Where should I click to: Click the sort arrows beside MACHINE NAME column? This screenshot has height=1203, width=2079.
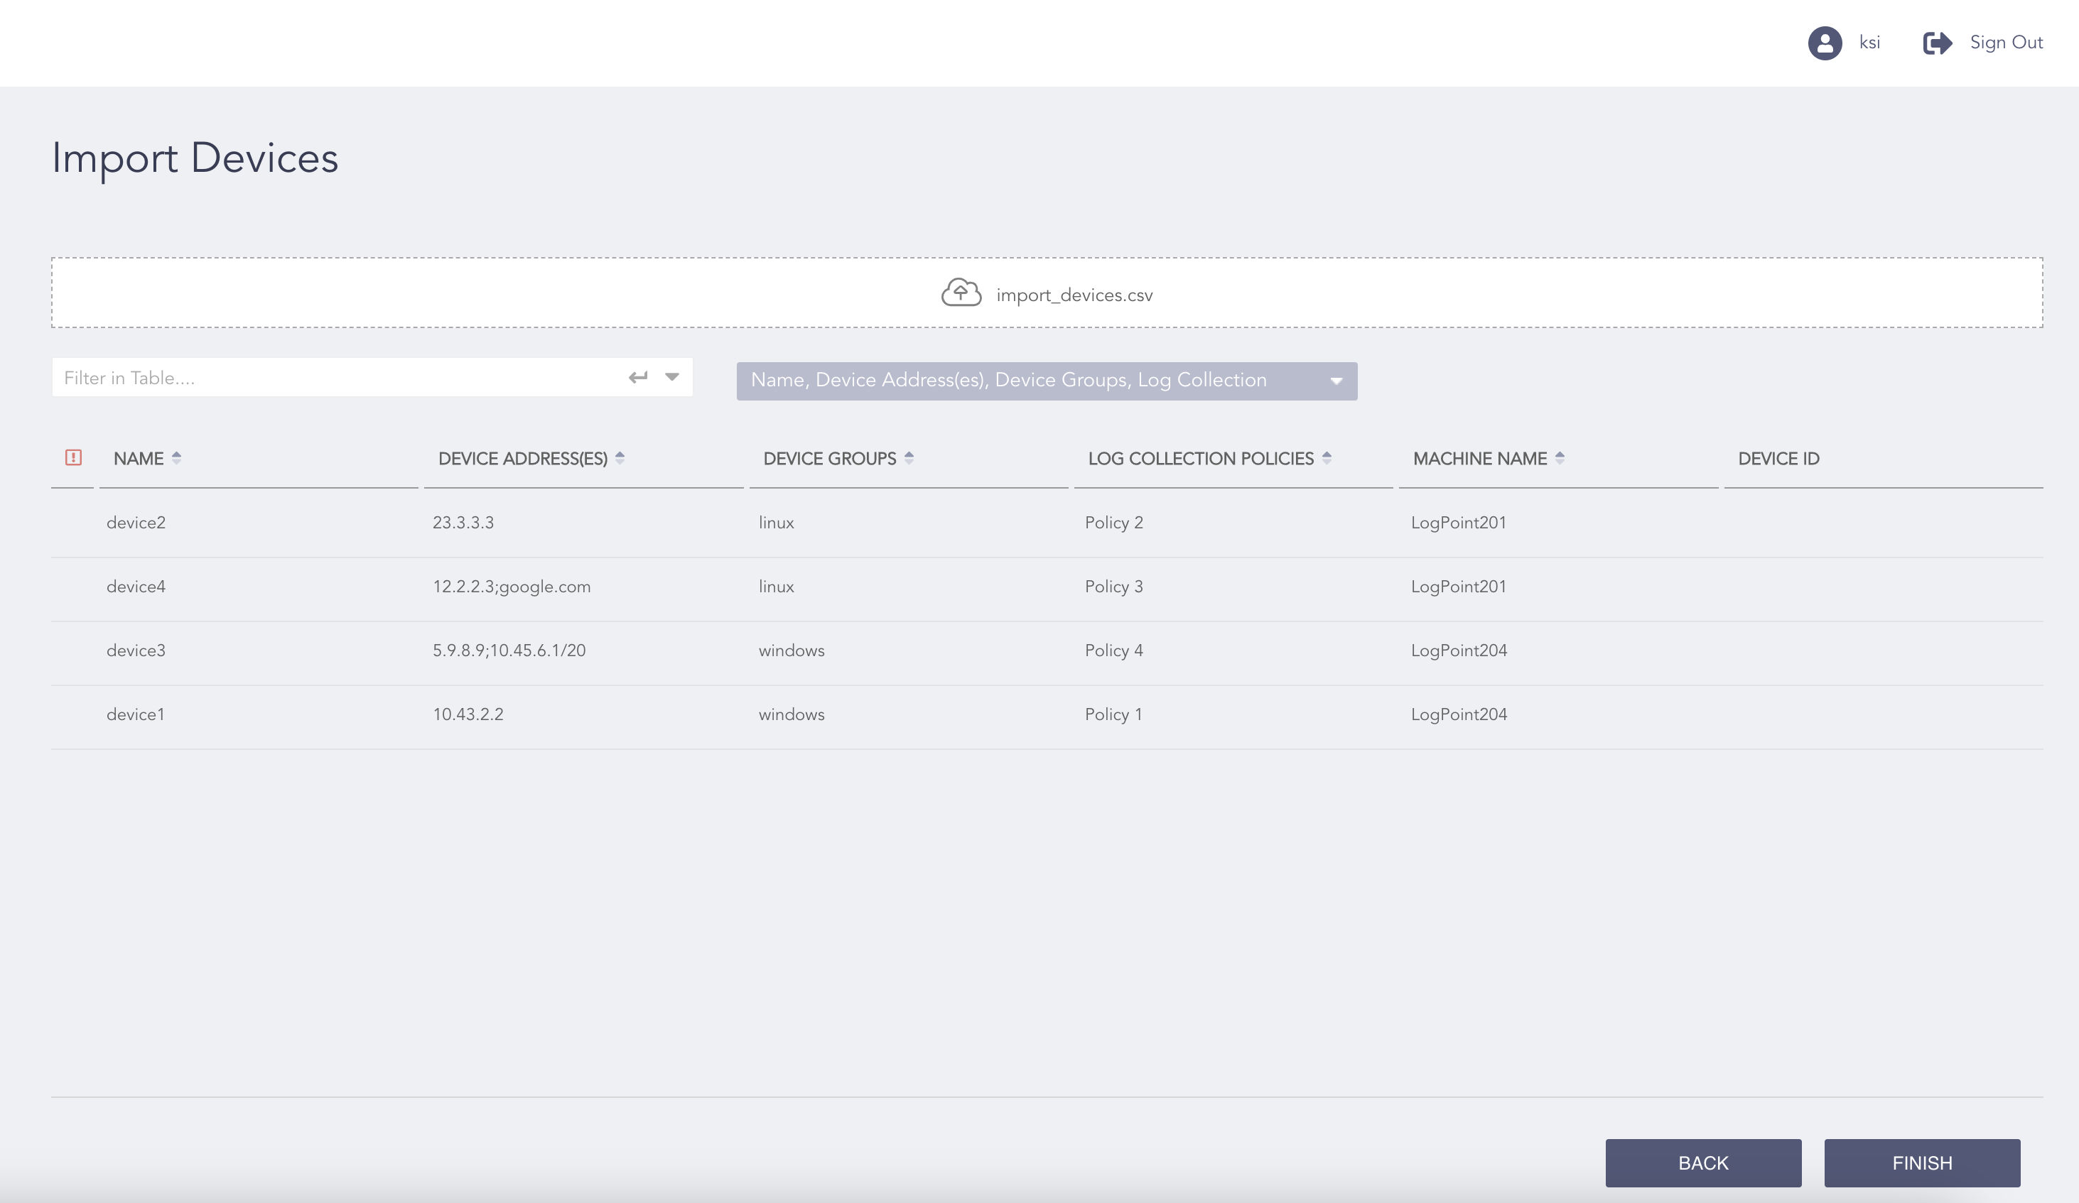[x=1562, y=457]
